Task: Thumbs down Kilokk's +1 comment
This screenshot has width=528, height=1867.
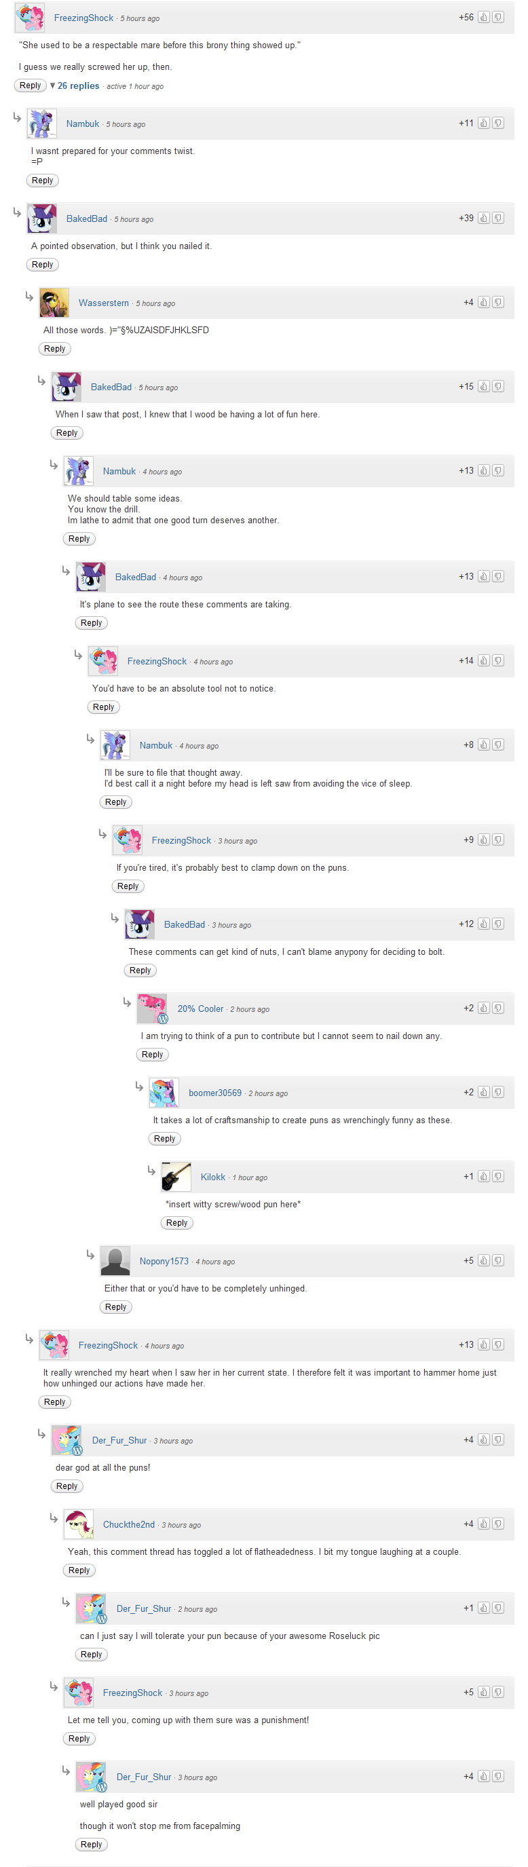Action: click(x=497, y=1175)
